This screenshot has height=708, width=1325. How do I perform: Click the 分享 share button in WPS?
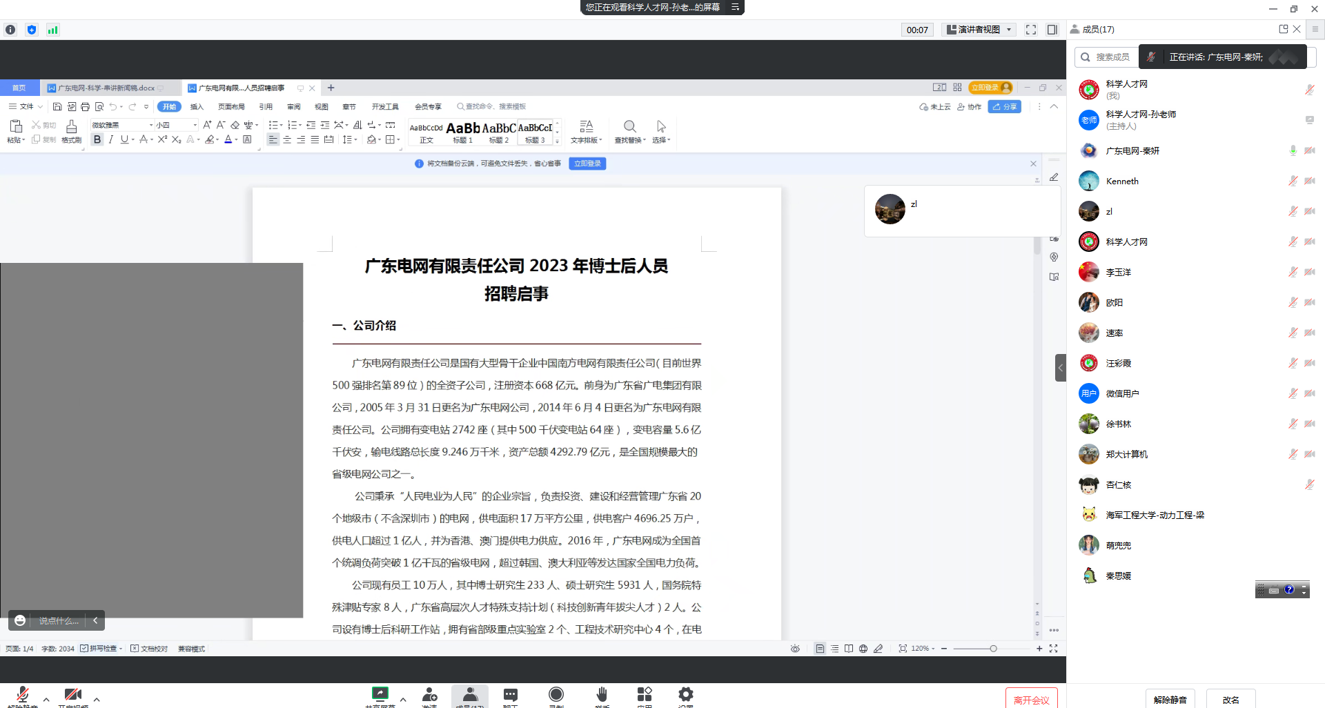point(1005,106)
